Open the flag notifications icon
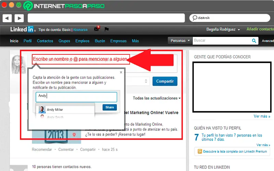Screen dimensions: 274x171 click(107, 29)
